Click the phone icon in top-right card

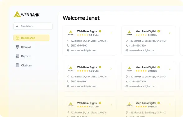127,46
